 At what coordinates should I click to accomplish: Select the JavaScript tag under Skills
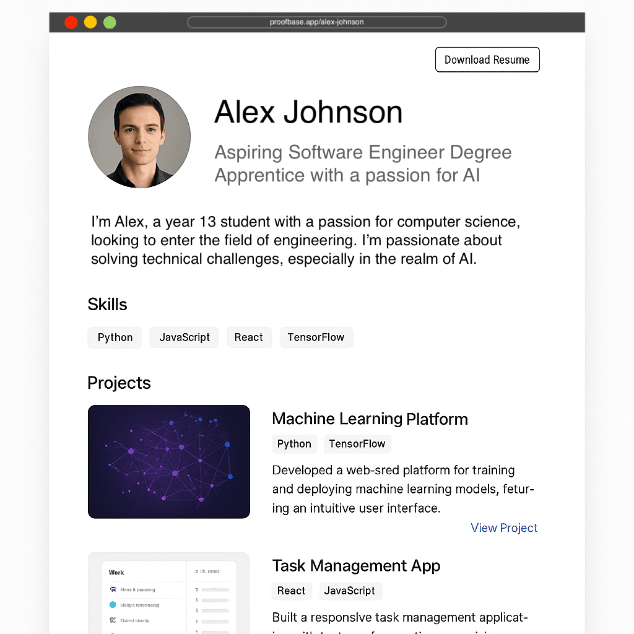pyautogui.click(x=185, y=337)
